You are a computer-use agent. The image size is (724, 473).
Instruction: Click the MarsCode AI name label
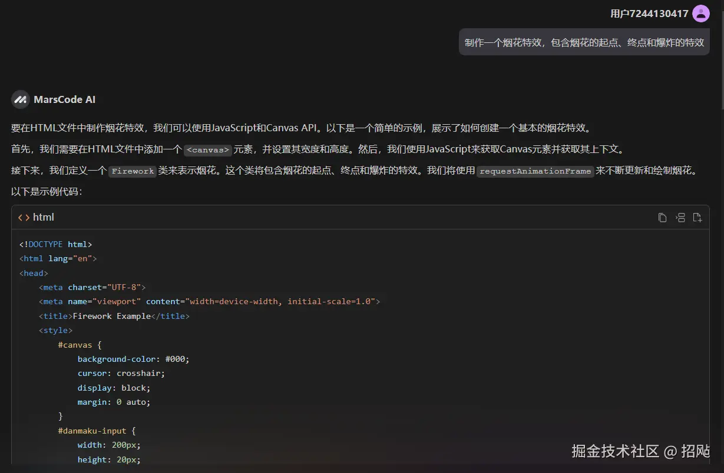tap(65, 99)
